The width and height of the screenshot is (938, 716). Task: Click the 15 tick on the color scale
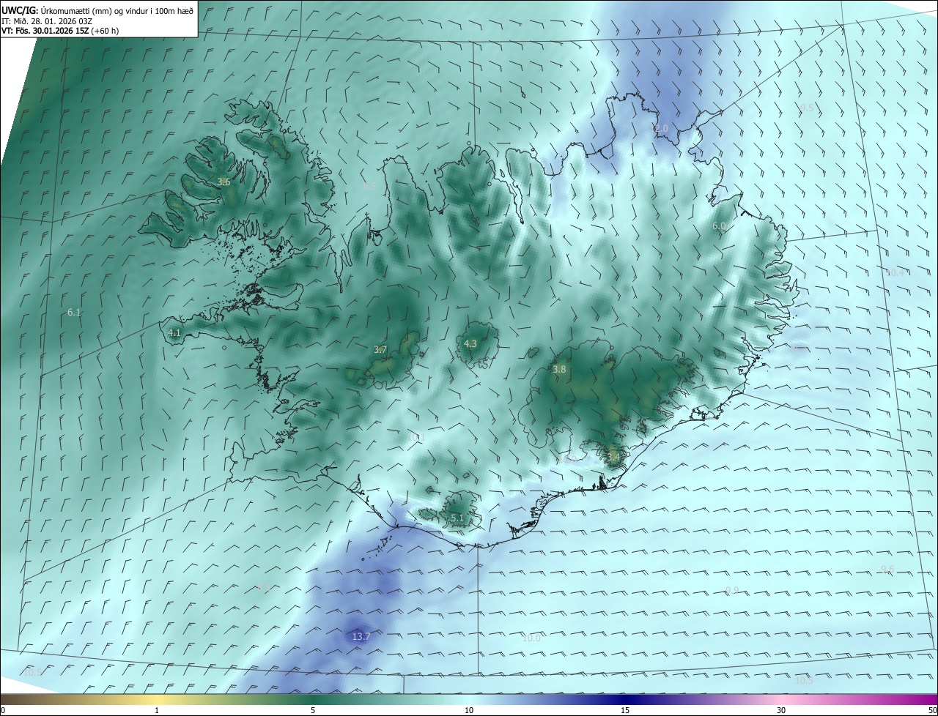625,710
